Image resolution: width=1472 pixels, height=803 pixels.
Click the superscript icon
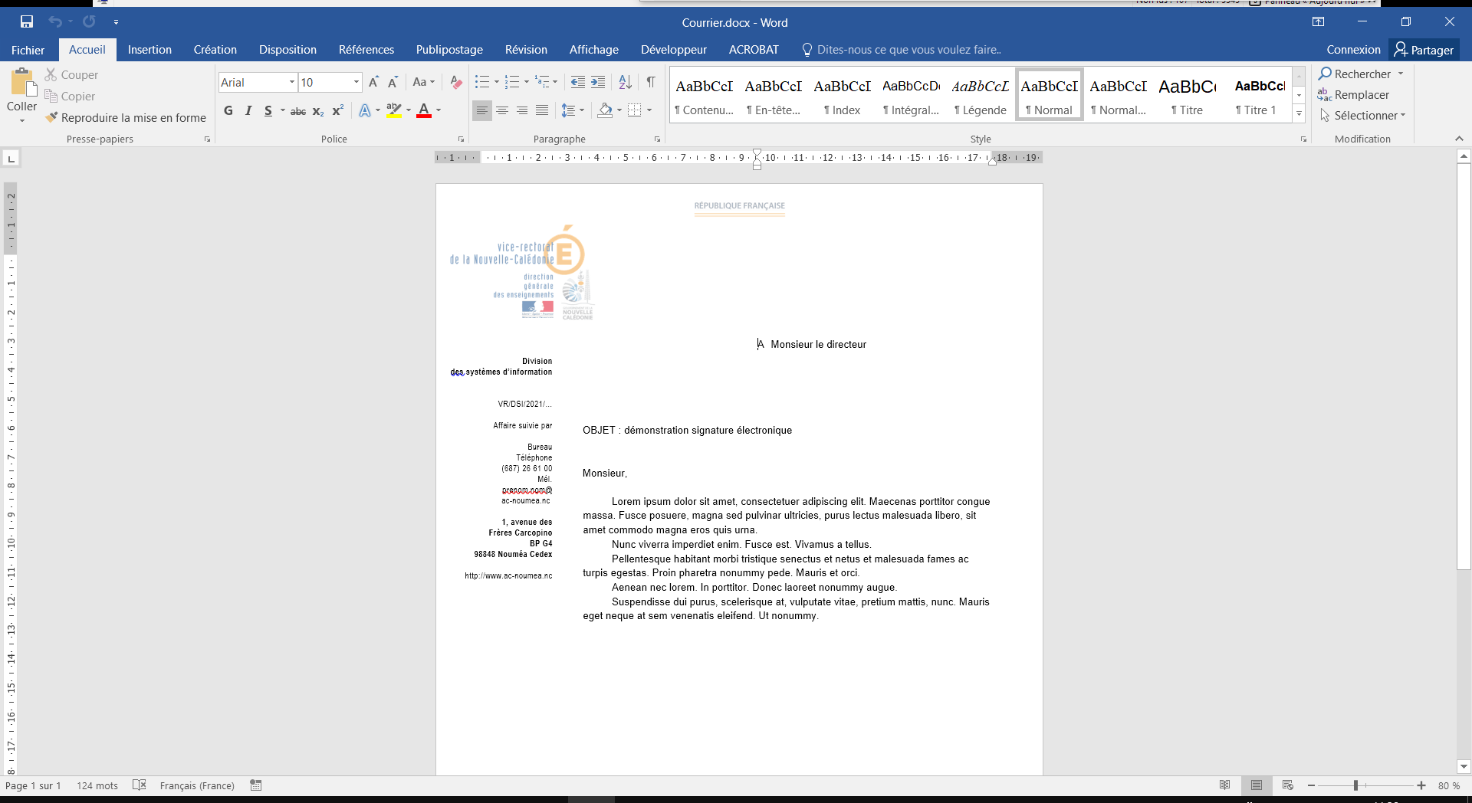pos(337,110)
